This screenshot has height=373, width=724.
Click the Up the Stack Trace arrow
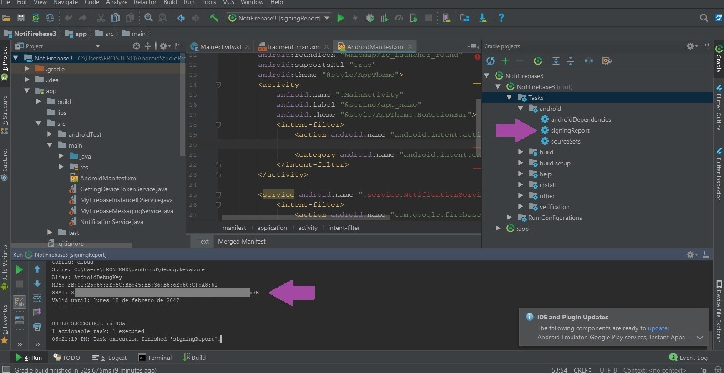[x=37, y=269]
